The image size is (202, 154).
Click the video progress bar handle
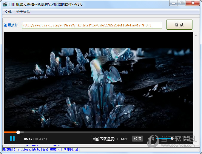tap(18, 132)
